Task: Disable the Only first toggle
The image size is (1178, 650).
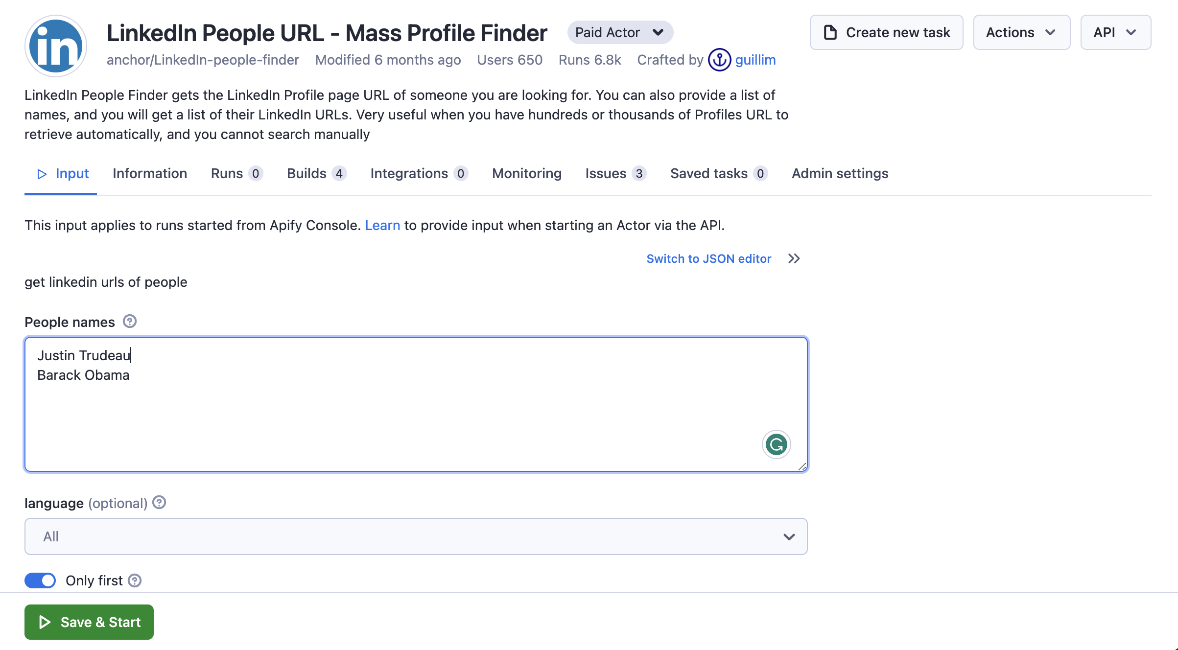Action: point(40,580)
